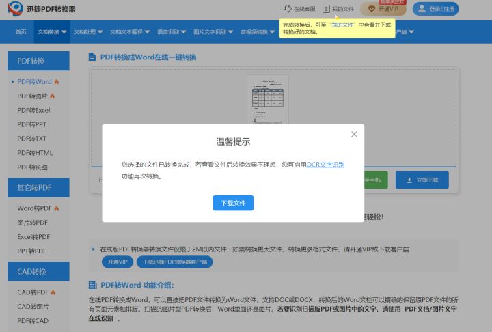Click the 迅捷PDF转换器 logo icon
This screenshot has width=492, height=332.
click(15, 8)
